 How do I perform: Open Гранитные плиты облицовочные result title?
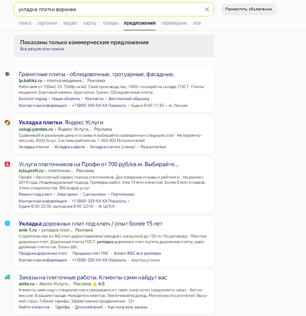pos(96,74)
